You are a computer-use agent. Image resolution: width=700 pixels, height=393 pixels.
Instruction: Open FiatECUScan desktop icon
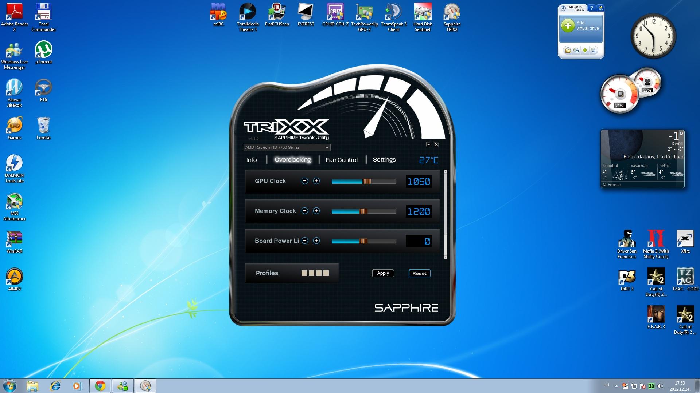pyautogui.click(x=277, y=15)
